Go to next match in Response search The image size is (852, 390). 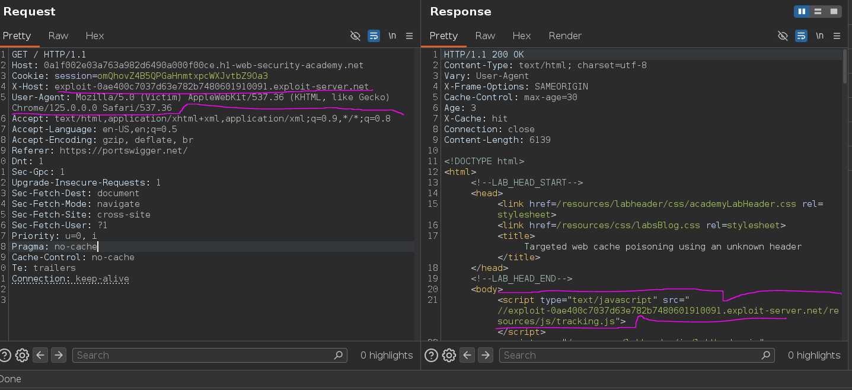(x=485, y=355)
